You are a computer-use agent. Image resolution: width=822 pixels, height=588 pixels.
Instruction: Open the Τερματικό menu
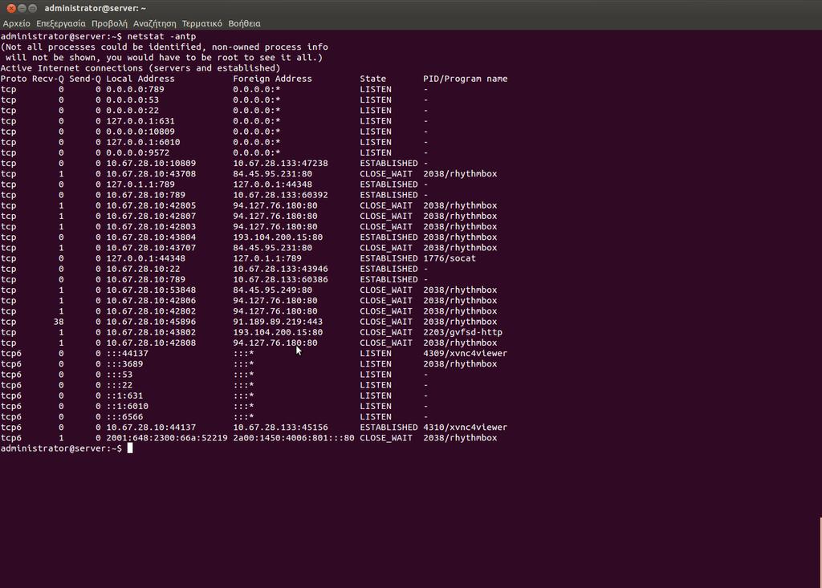[x=201, y=23]
